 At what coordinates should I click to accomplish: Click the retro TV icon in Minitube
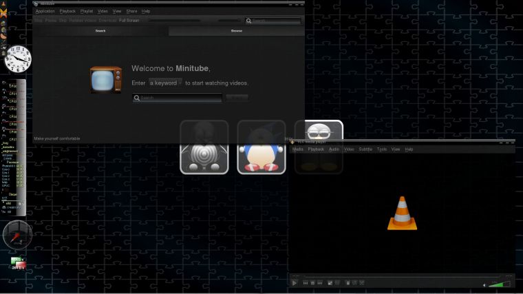click(106, 80)
